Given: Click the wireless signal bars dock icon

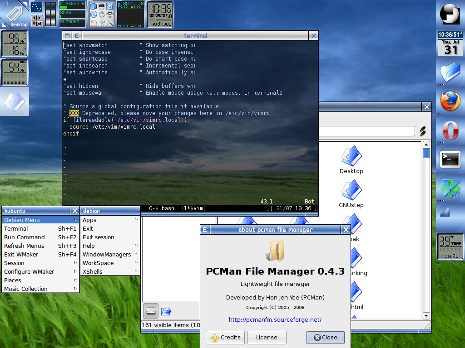Looking at the screenshot, I should coord(445,212).
